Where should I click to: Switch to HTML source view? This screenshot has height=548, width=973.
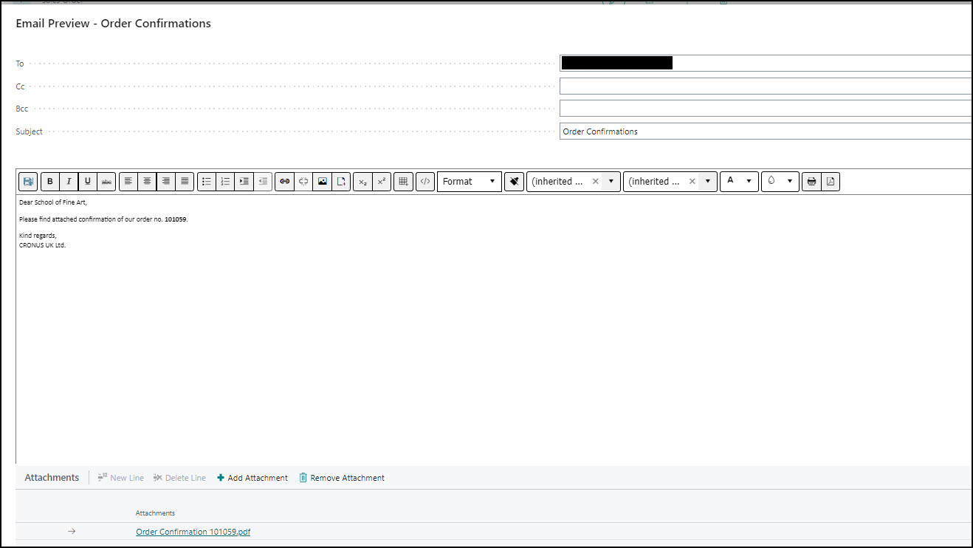coord(424,182)
